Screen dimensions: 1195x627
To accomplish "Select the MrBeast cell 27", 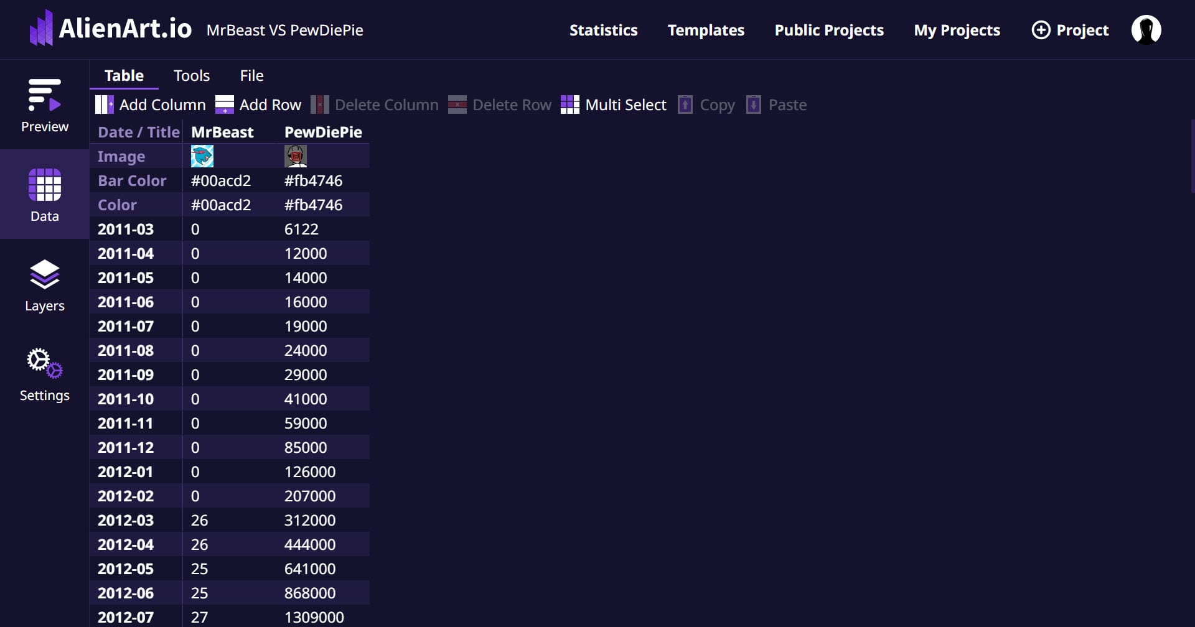I will click(x=229, y=616).
